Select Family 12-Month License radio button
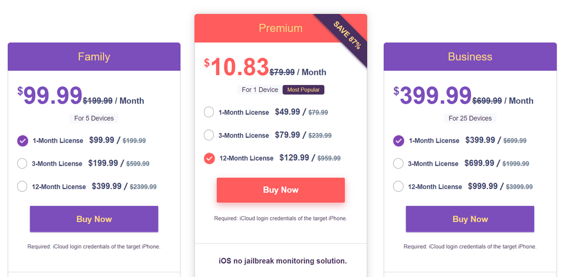This screenshot has width=566, height=277. click(22, 186)
